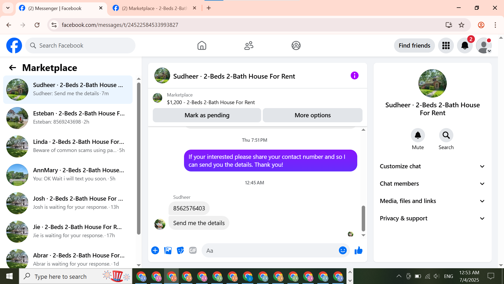Open more actions plus icon
Screen dimensions: 504x284
[155, 251]
